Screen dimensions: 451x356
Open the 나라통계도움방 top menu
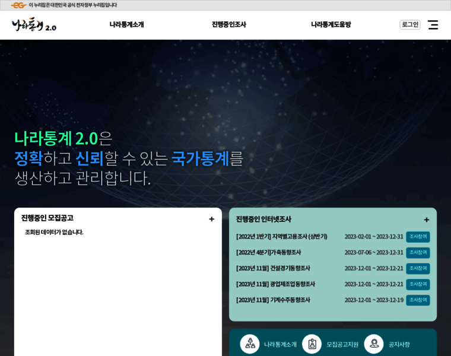(x=331, y=25)
